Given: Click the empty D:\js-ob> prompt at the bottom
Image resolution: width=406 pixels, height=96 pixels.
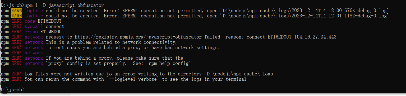Looking at the screenshot, I should pyautogui.click(x=12, y=90).
